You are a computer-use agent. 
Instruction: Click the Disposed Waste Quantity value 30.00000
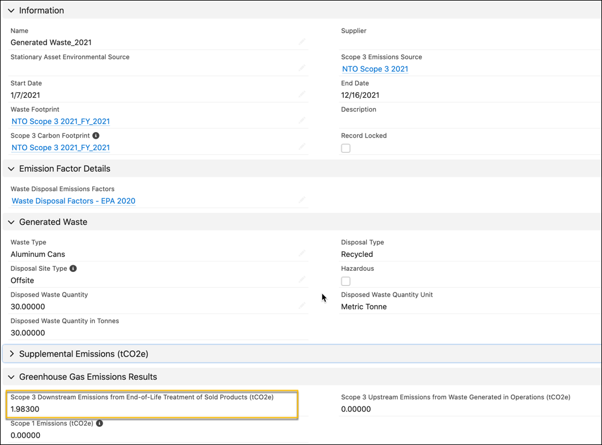click(28, 307)
